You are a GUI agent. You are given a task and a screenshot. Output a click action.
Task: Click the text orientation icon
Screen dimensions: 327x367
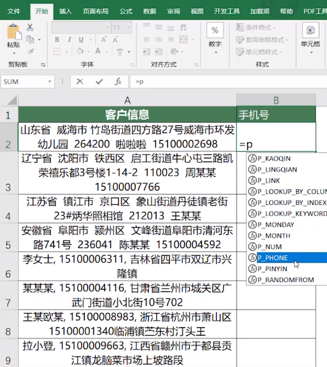click(x=175, y=51)
